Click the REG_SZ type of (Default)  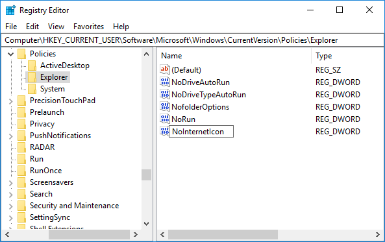coord(329,70)
